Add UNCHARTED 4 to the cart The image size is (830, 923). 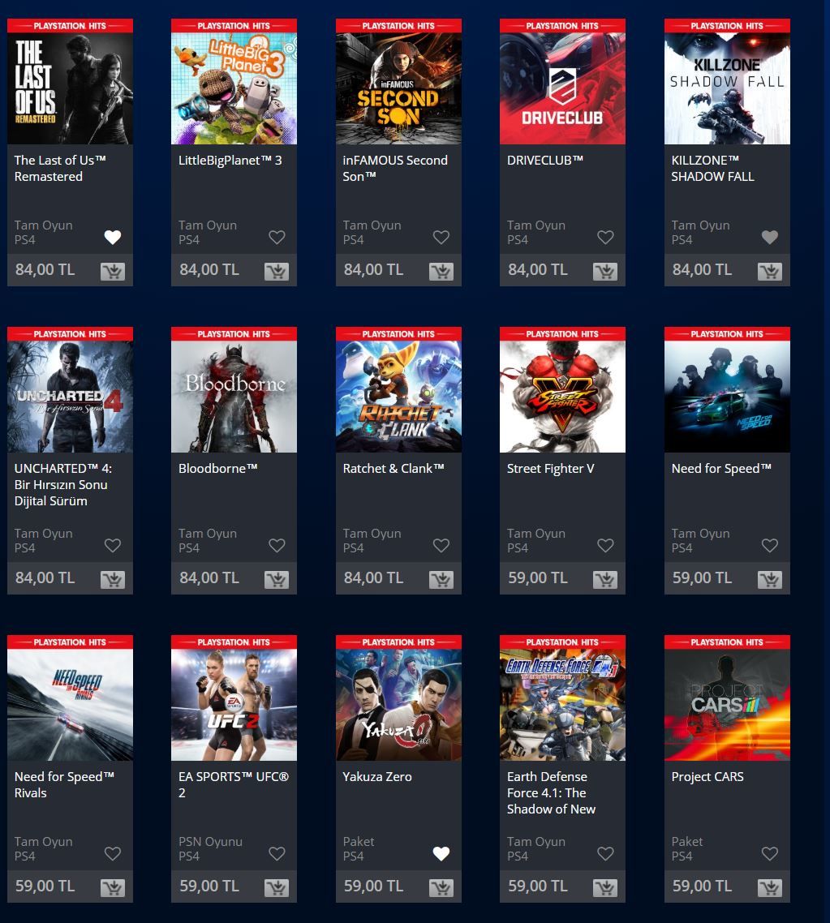point(113,580)
